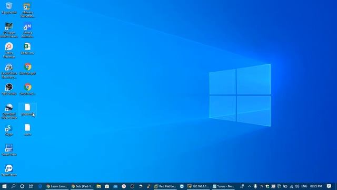
Task: Select the Smart View desktop shortcut
Action: coord(9,150)
